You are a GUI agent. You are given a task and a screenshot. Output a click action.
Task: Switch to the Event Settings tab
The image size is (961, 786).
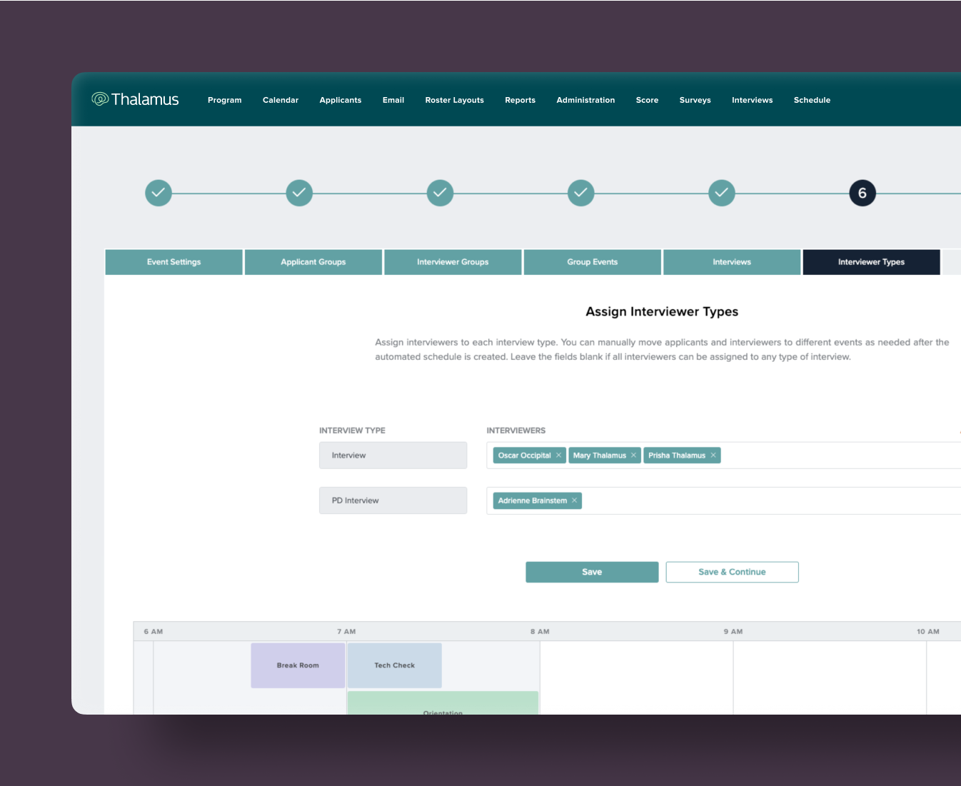coord(173,261)
